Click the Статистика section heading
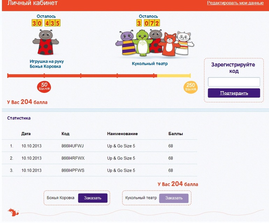This screenshot has height=223, width=269. [19, 118]
